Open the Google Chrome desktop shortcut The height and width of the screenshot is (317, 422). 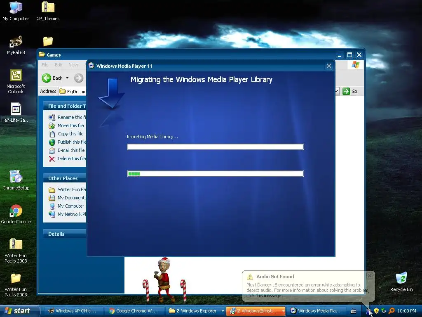(16, 214)
